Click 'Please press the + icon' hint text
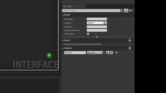Screen dimensions: 166x93 [x=83, y=44]
